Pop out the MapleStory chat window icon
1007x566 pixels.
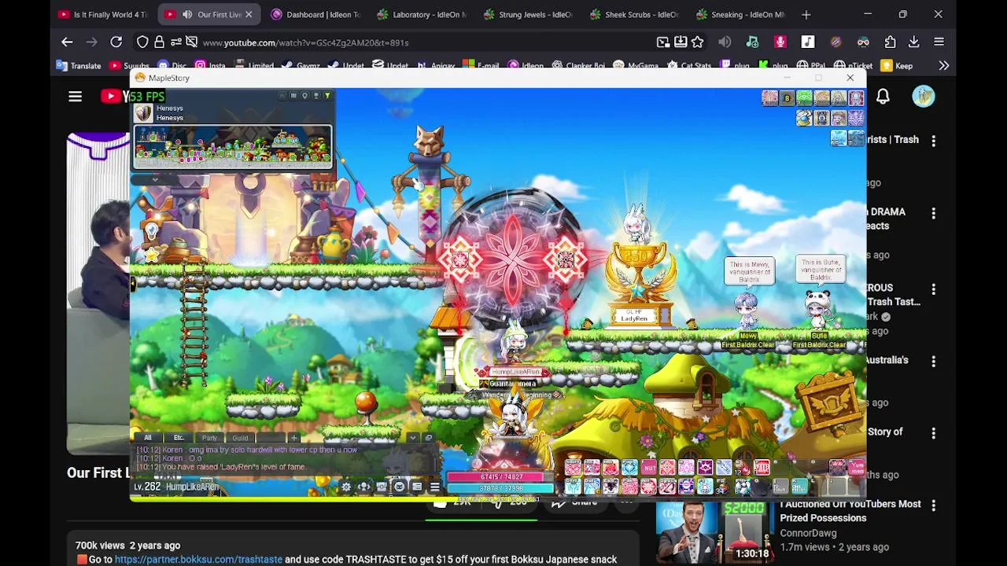[x=428, y=438]
